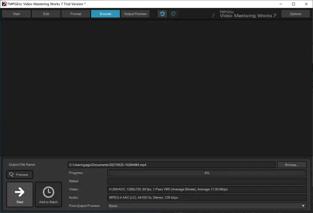Click the Preview button with magnifier
The image size is (313, 213).
tap(20, 175)
